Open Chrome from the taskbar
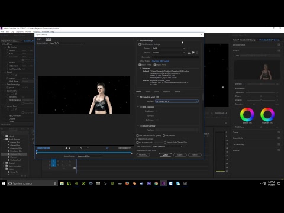The height and width of the screenshot is (213, 284). (156, 183)
